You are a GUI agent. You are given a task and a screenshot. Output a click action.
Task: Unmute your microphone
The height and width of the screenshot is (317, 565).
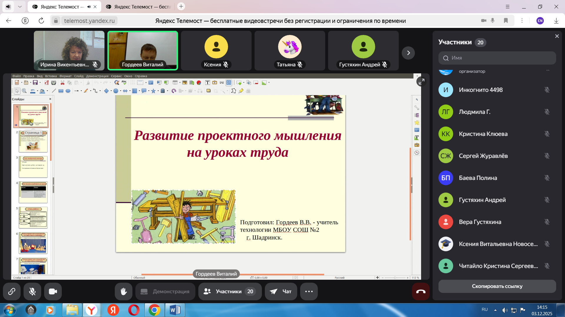coord(32,291)
